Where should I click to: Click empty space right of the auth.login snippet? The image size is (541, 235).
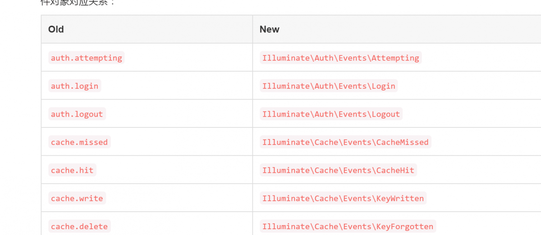point(176,86)
